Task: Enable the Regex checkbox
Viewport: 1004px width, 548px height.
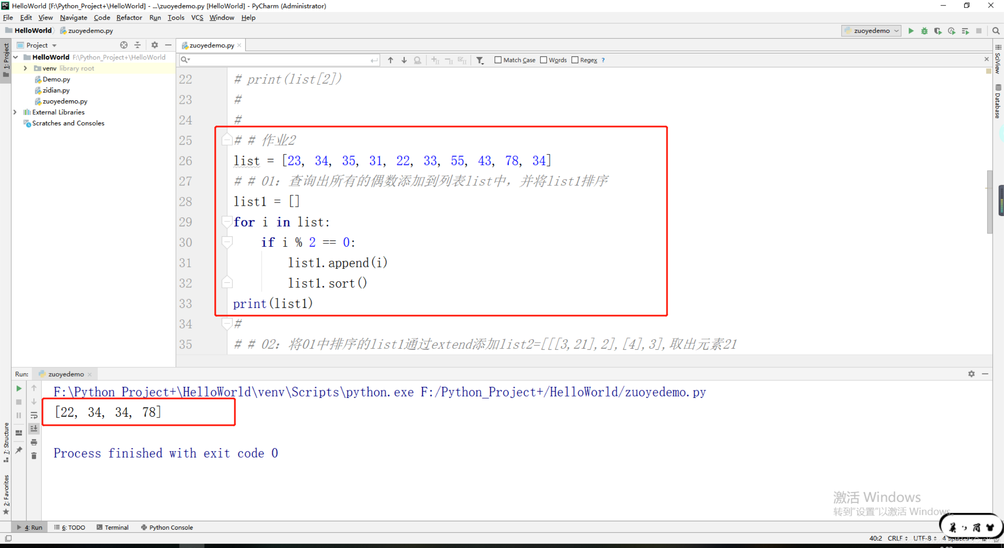Action: pyautogui.click(x=575, y=60)
